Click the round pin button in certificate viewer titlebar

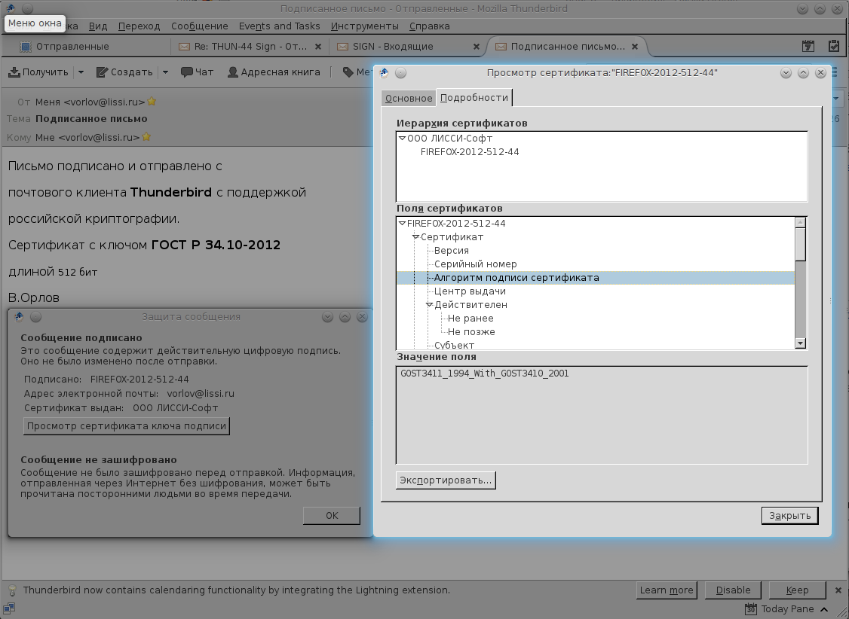(x=400, y=72)
